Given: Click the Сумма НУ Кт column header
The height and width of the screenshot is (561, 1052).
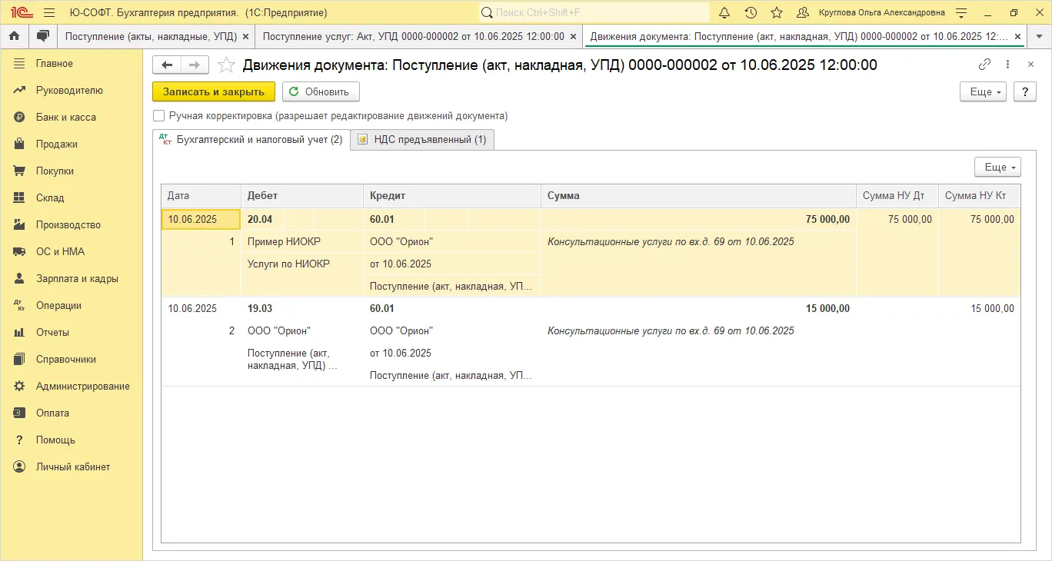Looking at the screenshot, I should 980,196.
